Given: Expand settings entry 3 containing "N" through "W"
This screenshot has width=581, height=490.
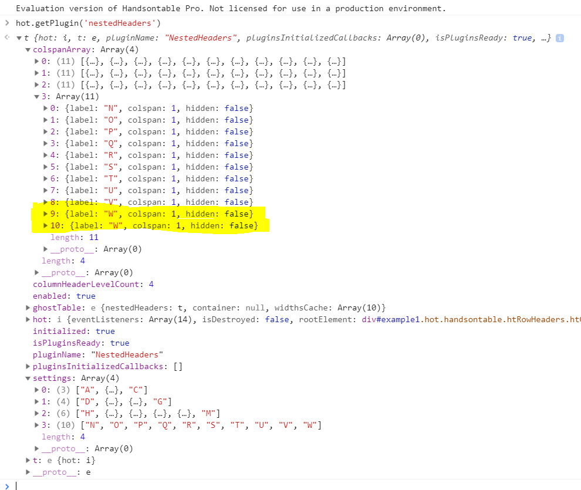Looking at the screenshot, I should coord(37,425).
